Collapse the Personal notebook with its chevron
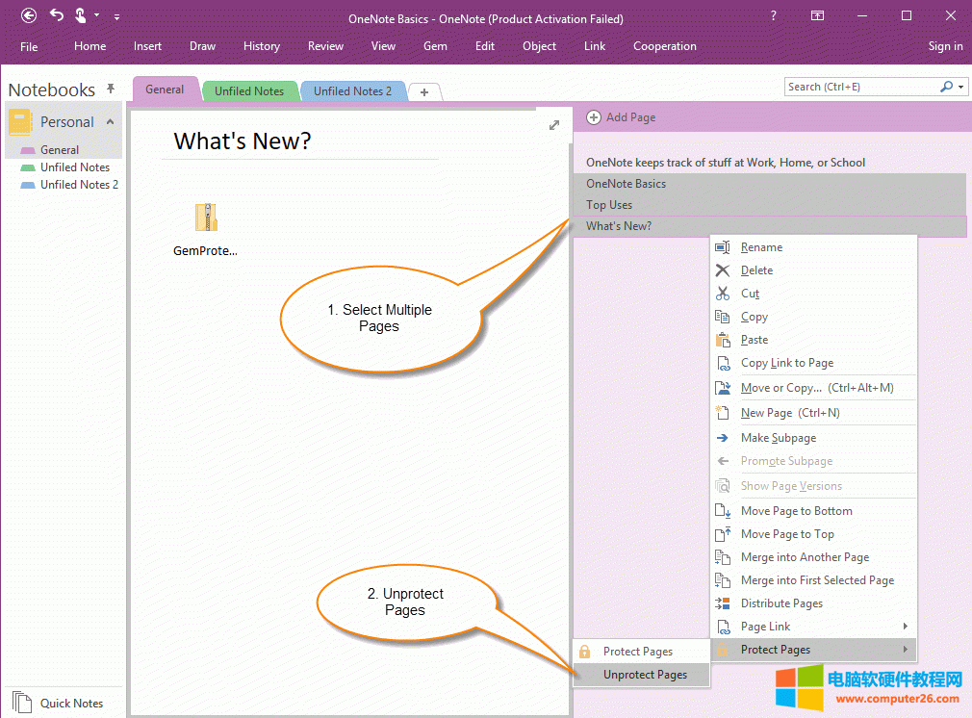 pyautogui.click(x=109, y=122)
